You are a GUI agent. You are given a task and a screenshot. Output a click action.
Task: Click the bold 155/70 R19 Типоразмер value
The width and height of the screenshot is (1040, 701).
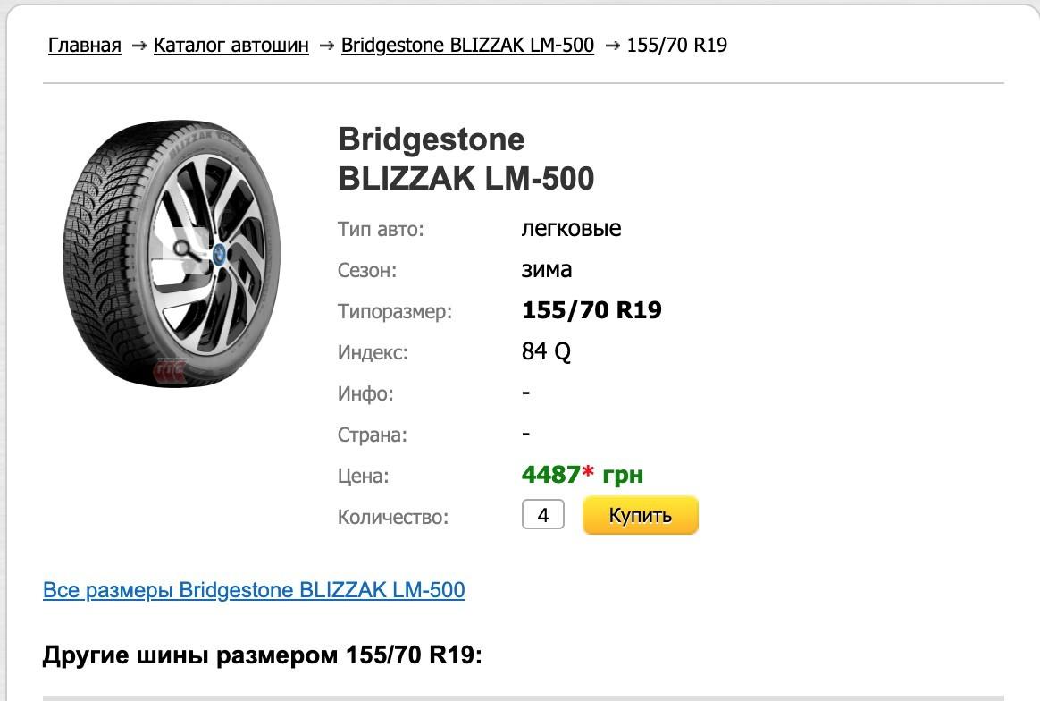591,311
